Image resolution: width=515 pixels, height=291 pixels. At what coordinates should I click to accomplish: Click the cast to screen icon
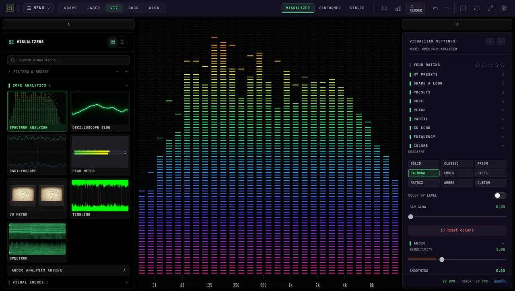pyautogui.click(x=476, y=8)
